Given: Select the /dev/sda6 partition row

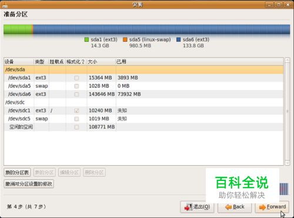Looking at the screenshot, I should pos(143,94).
